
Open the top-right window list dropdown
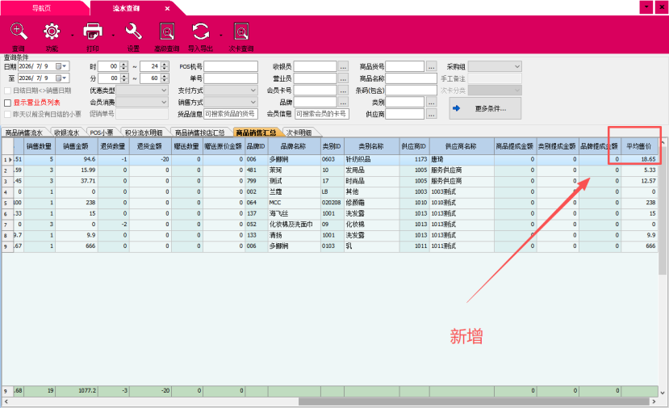[646, 6]
